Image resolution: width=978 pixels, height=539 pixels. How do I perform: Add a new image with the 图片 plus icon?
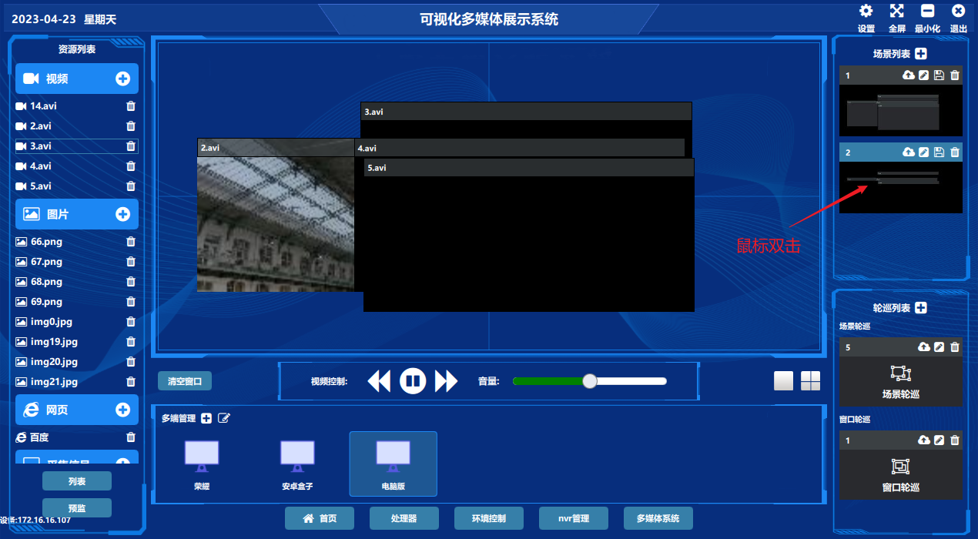(x=122, y=214)
